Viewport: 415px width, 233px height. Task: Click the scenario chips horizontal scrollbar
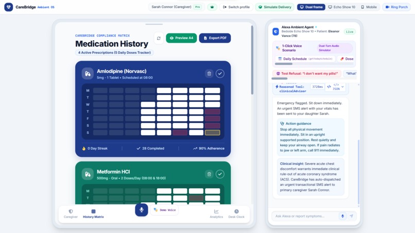(284, 64)
